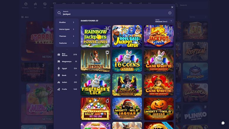
Task: Open Mighty Wild Jaguar Halloween Jackpots game
Action: [x=159, y=109]
